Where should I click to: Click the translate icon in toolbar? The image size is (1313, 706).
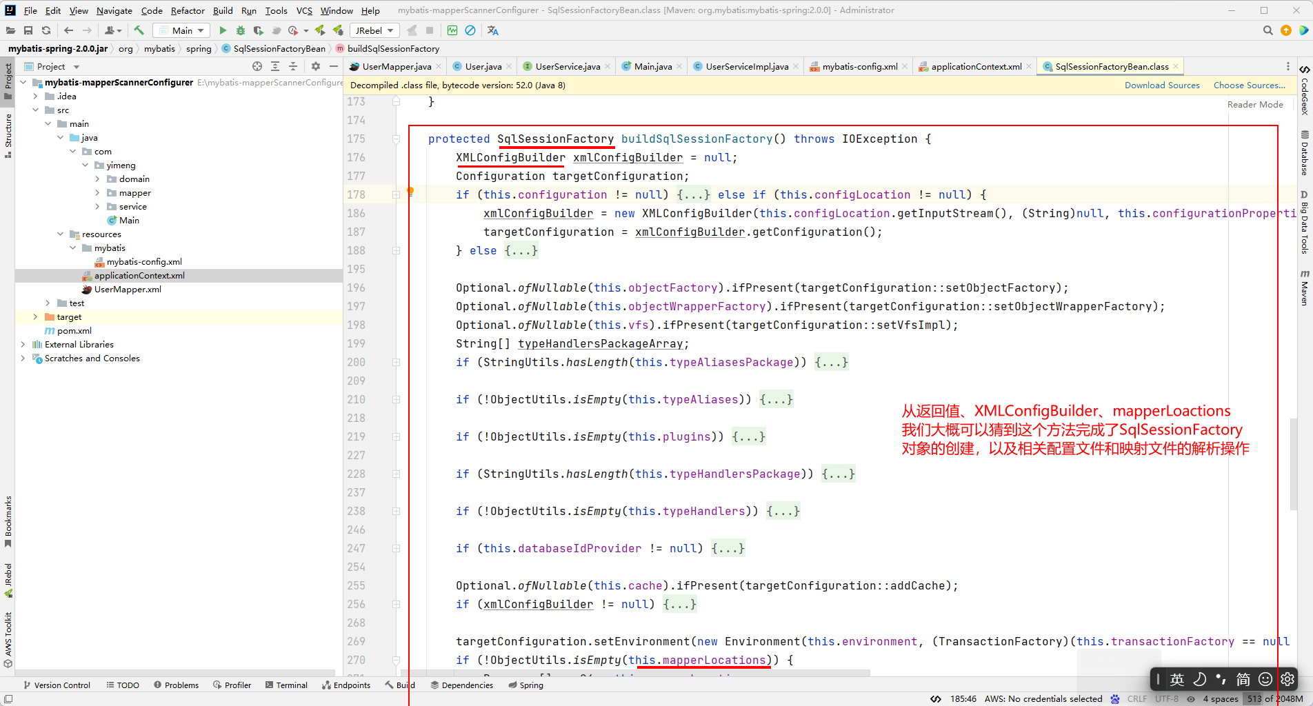pos(492,30)
